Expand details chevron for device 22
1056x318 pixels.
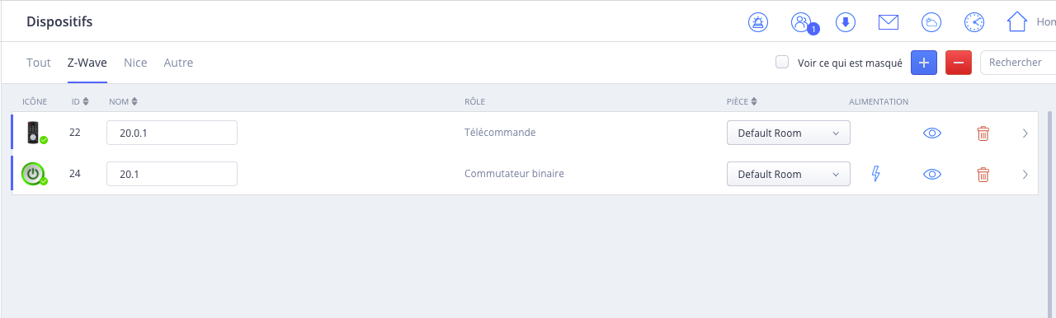coord(1025,133)
